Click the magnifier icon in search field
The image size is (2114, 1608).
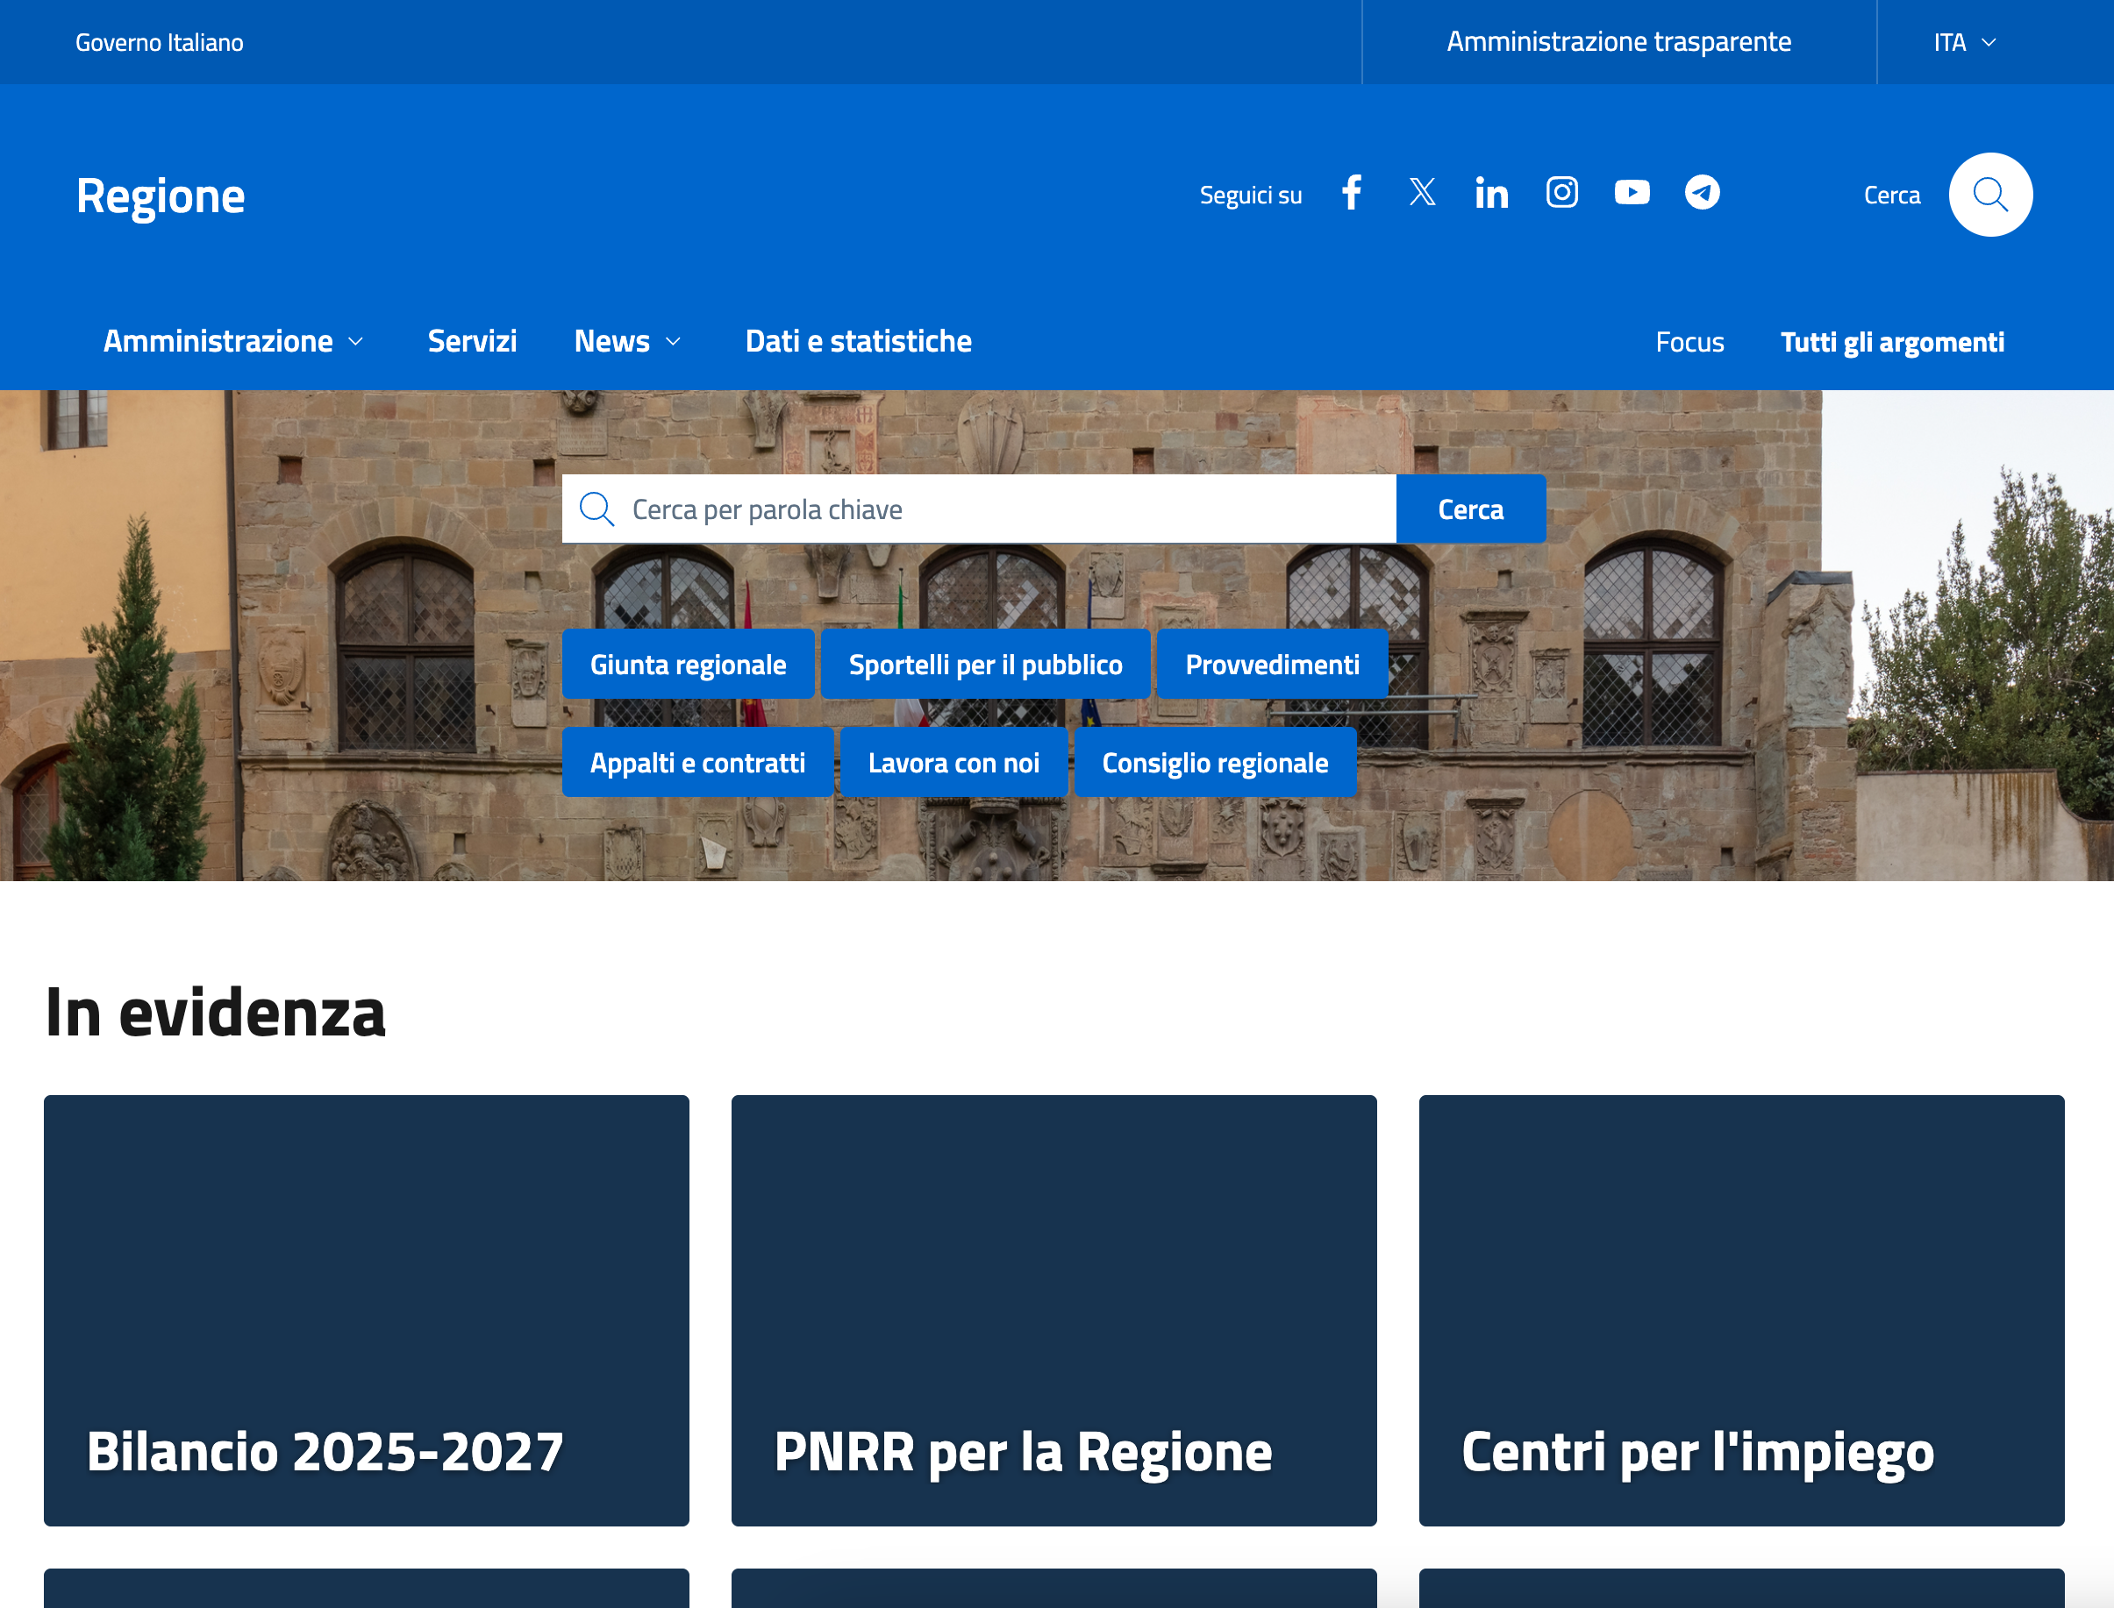coord(596,509)
